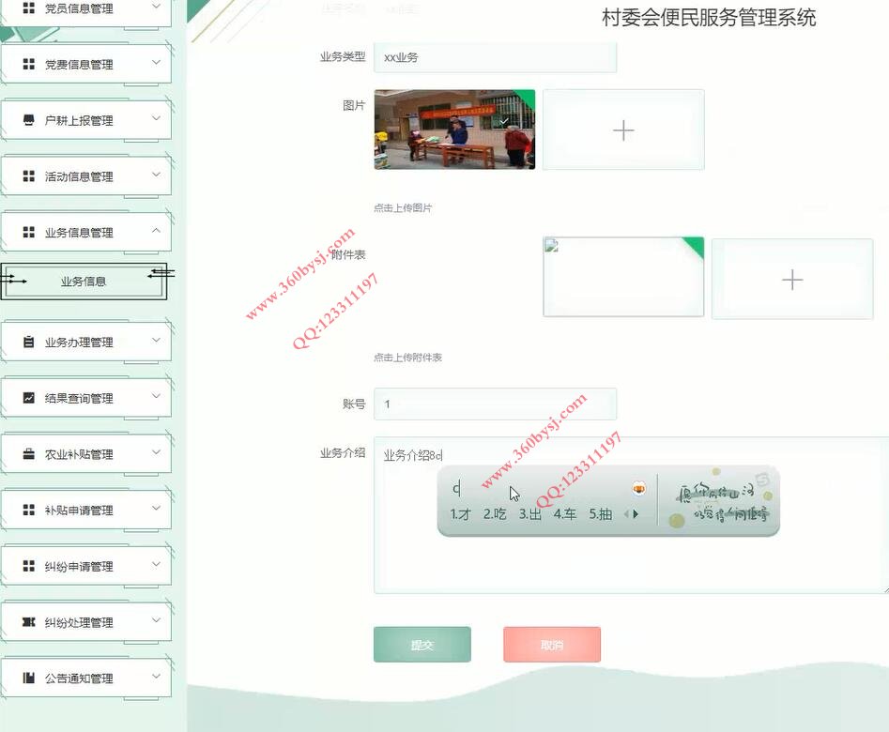Select the uploaded event photo thumbnail

(x=454, y=130)
